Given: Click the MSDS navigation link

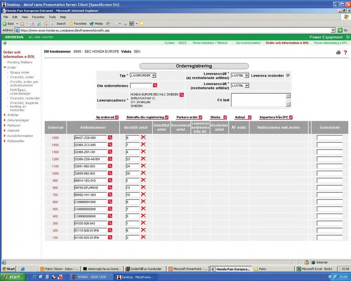Looking at the screenshot, I should (x=182, y=43).
